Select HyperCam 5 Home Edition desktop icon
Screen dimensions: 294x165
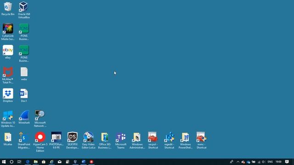(40, 142)
